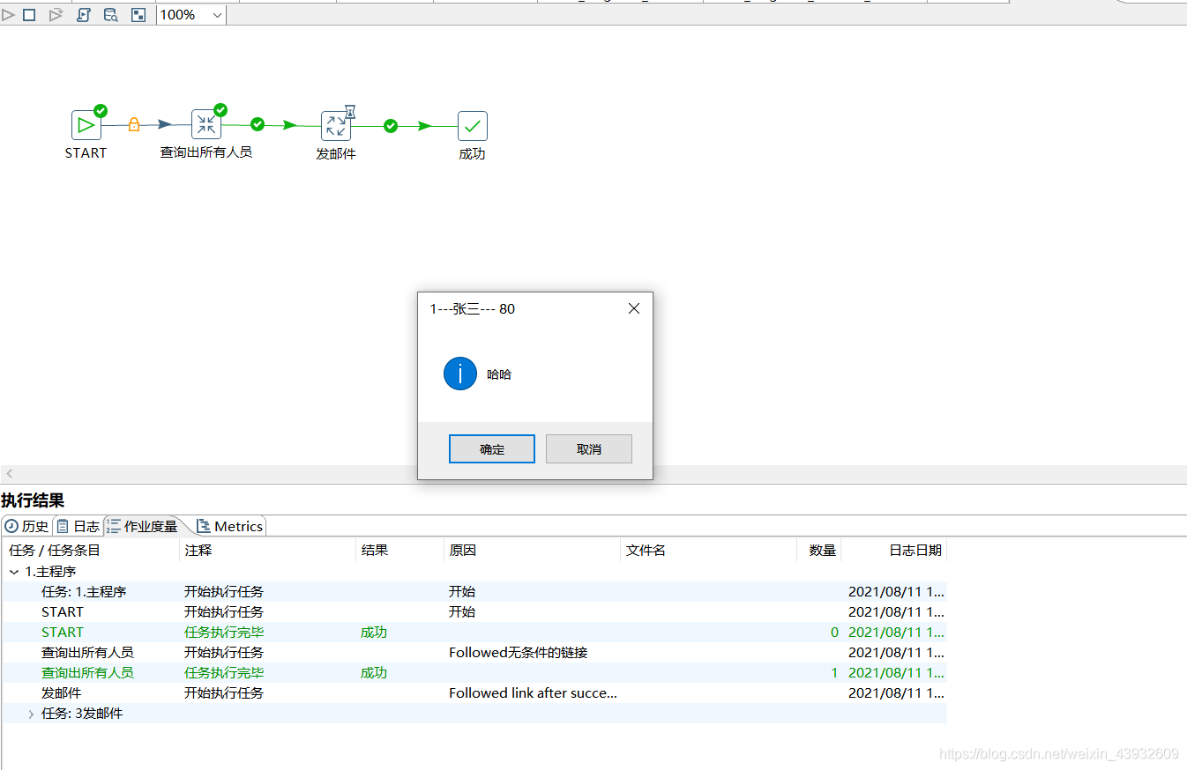Switch to the 作业度量 tab

143,526
